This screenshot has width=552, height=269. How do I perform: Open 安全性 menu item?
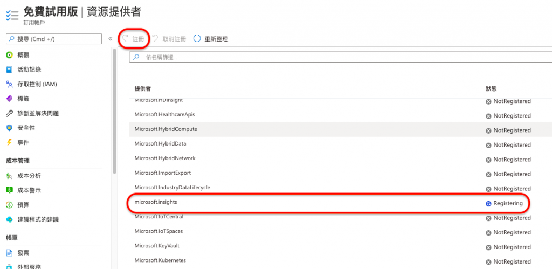tap(26, 128)
